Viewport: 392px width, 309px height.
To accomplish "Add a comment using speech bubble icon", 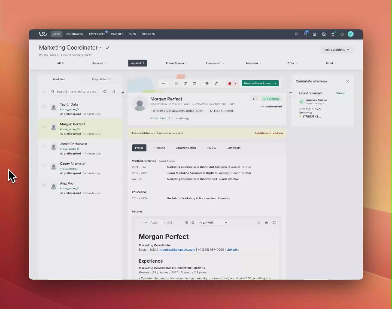I will pos(207,83).
